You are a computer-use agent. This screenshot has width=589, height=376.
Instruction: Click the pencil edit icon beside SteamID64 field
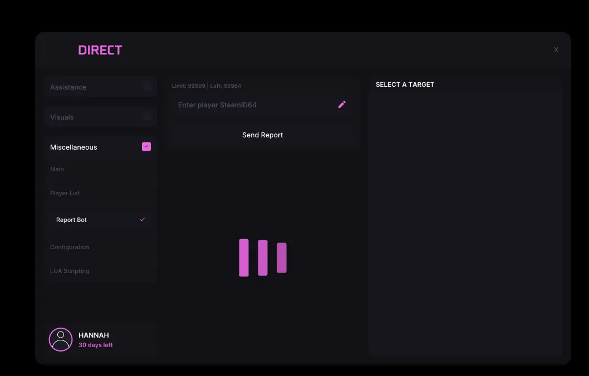click(341, 104)
